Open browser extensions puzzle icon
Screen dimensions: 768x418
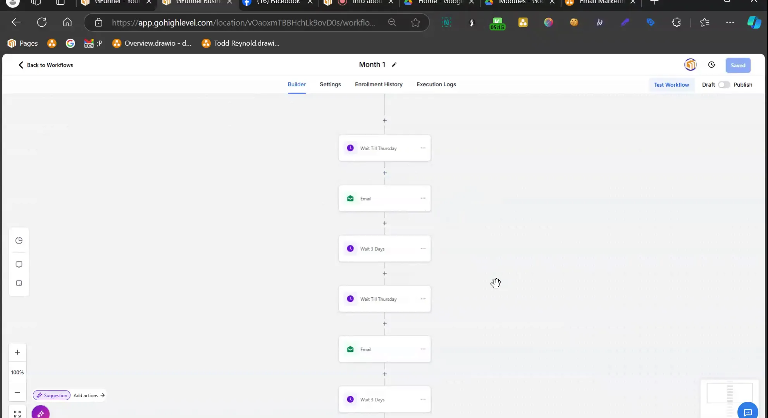click(x=676, y=22)
